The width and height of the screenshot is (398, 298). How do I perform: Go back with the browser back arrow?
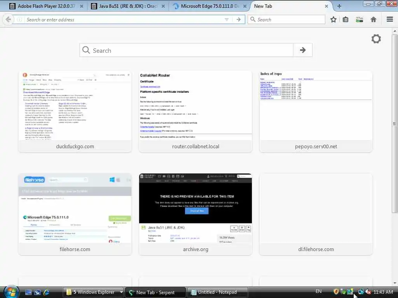pos(8,19)
